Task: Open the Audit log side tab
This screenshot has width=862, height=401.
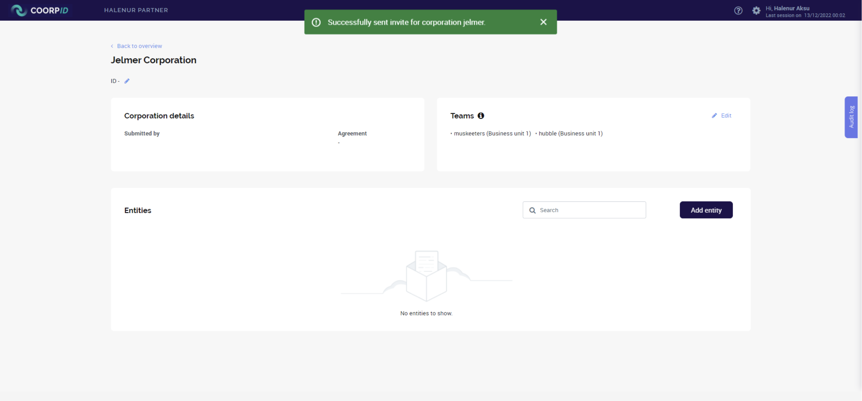Action: (x=852, y=117)
